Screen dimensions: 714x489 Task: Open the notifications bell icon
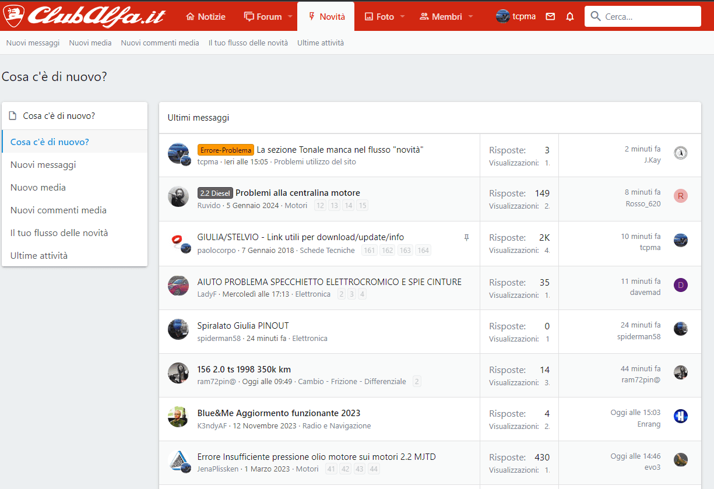click(570, 16)
